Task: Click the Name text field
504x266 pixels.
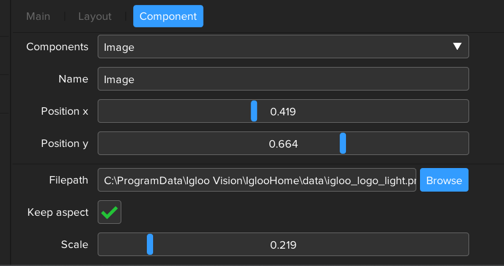Action: point(283,79)
